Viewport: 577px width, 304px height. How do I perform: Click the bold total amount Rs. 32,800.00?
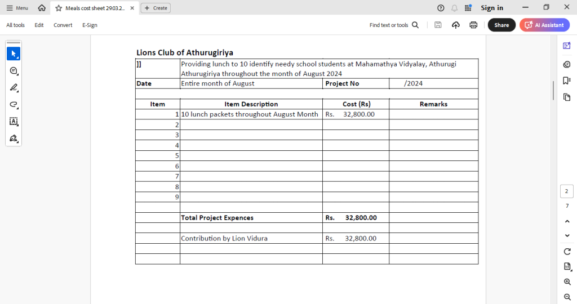pos(351,218)
